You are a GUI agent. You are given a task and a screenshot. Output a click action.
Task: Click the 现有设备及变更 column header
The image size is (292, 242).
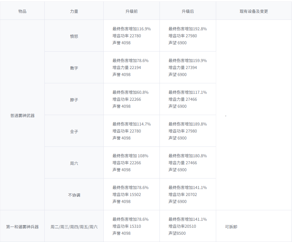(253, 10)
